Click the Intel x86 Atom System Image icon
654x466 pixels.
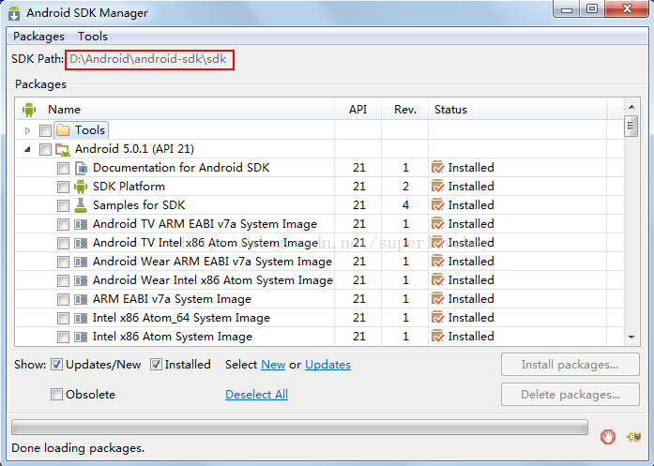[x=81, y=338]
